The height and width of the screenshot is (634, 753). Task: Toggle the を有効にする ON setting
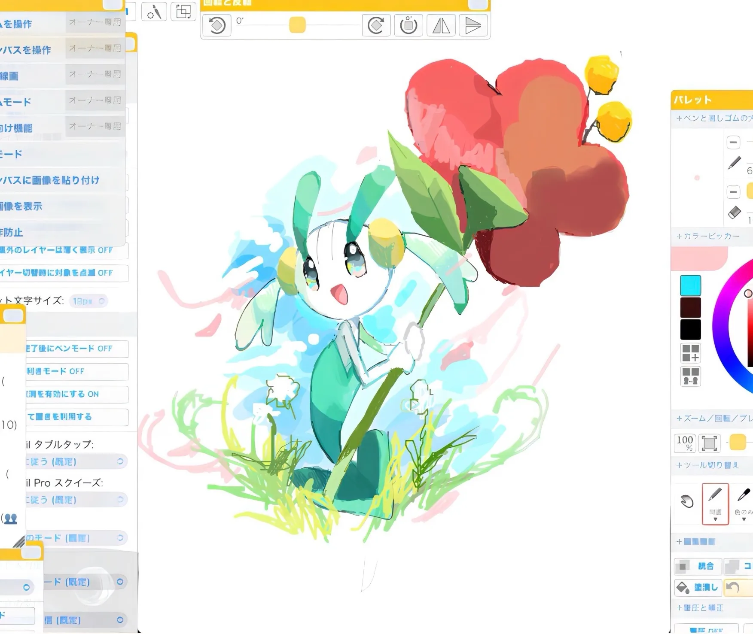(76, 394)
